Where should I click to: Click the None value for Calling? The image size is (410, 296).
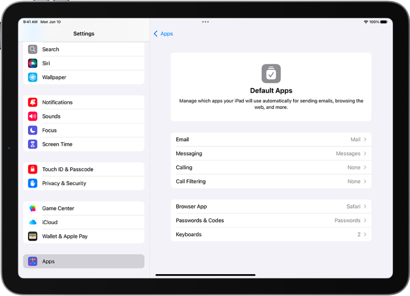coord(354,168)
